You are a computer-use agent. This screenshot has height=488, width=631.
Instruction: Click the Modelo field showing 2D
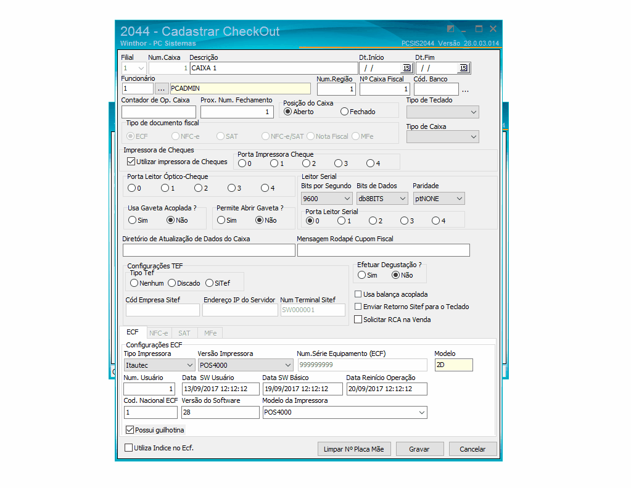coord(454,365)
